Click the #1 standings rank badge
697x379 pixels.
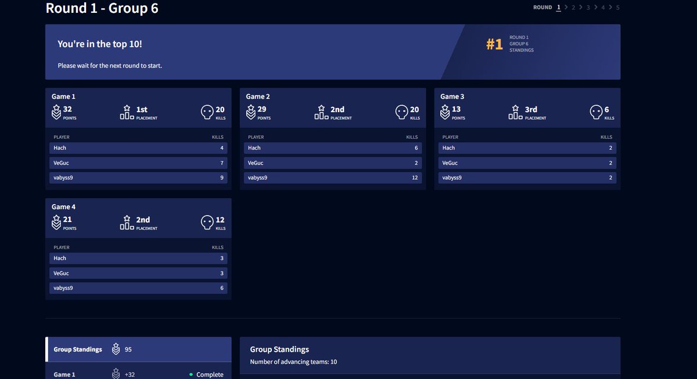point(494,44)
